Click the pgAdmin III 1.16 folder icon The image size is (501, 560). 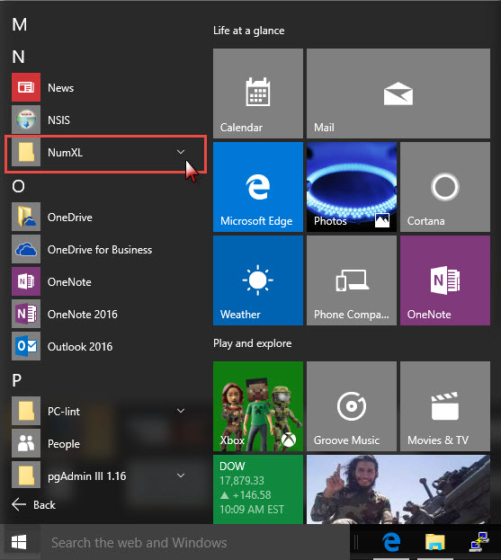pyautogui.click(x=26, y=476)
